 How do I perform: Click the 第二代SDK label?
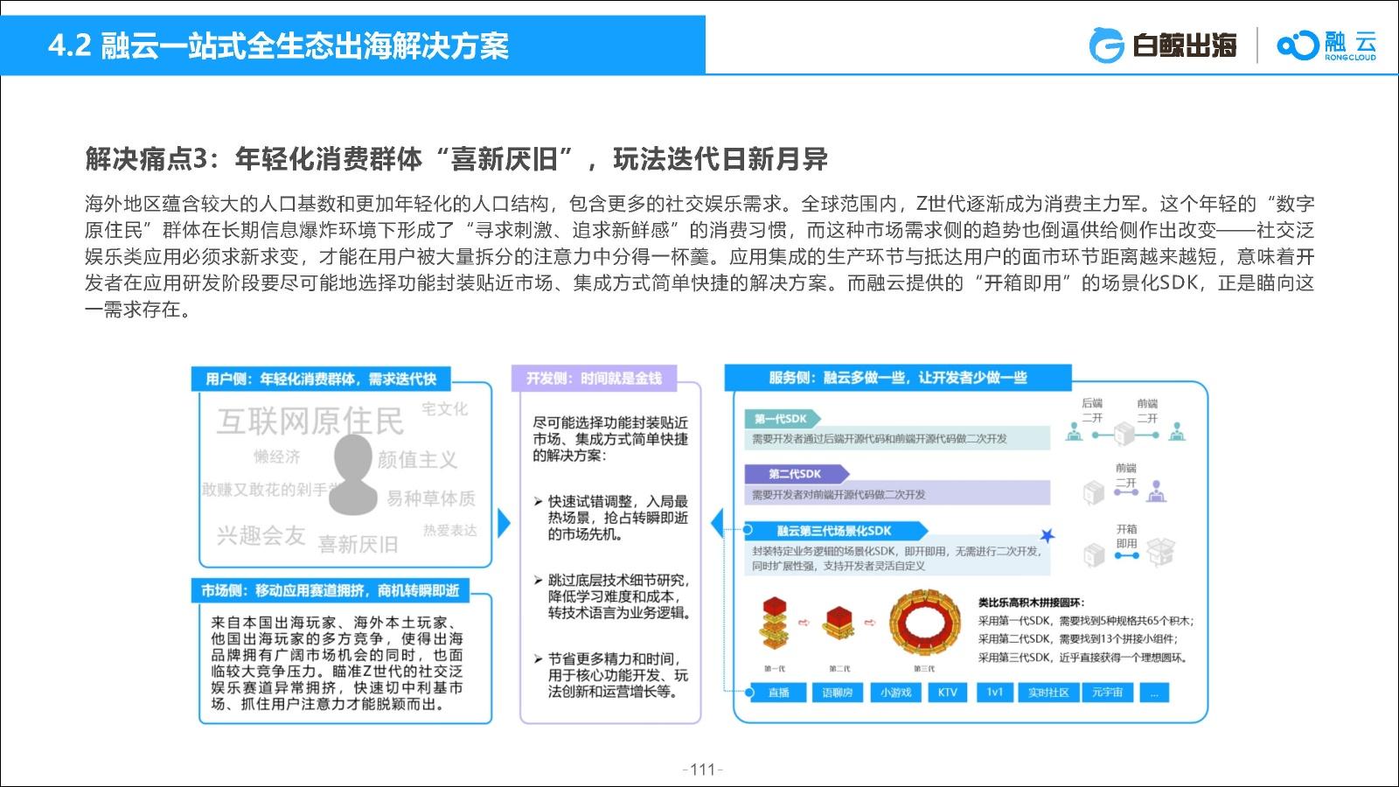point(796,474)
